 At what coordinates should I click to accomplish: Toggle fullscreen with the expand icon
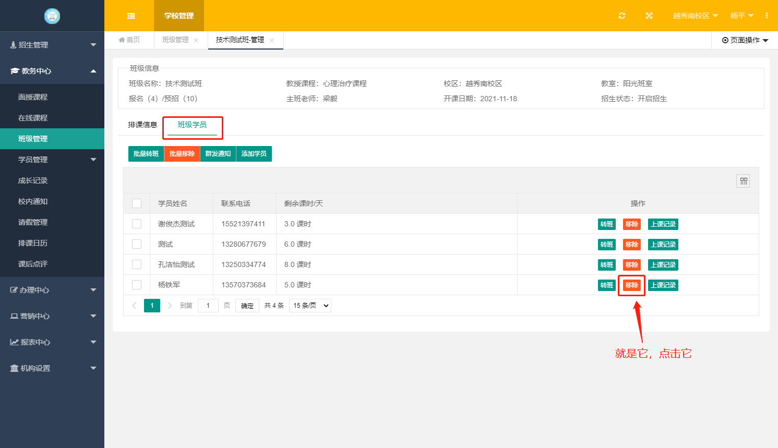(649, 16)
